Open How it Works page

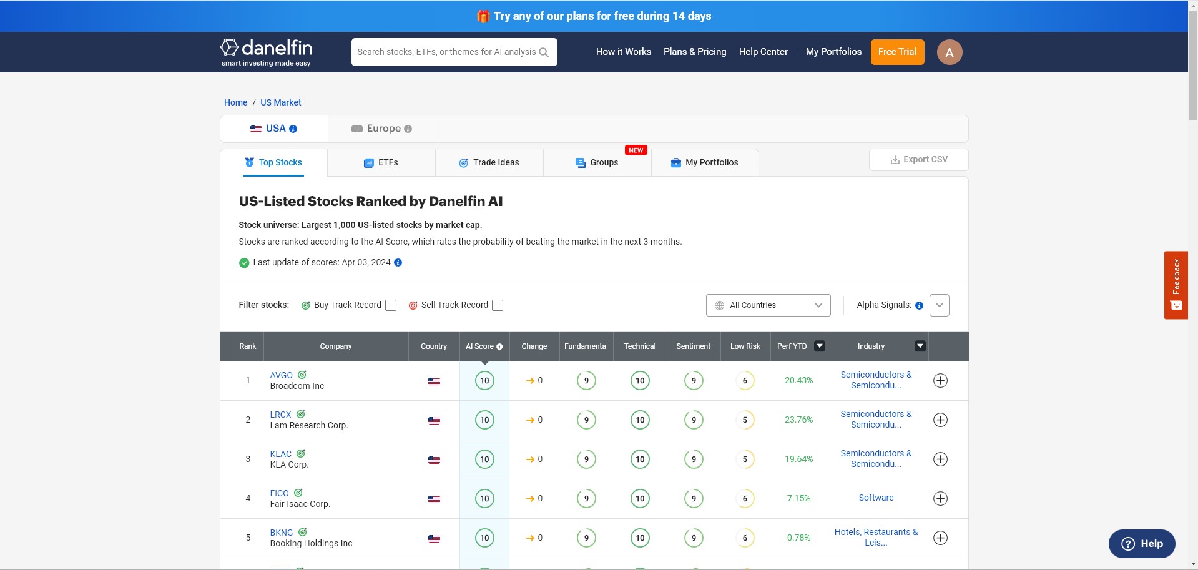point(624,52)
